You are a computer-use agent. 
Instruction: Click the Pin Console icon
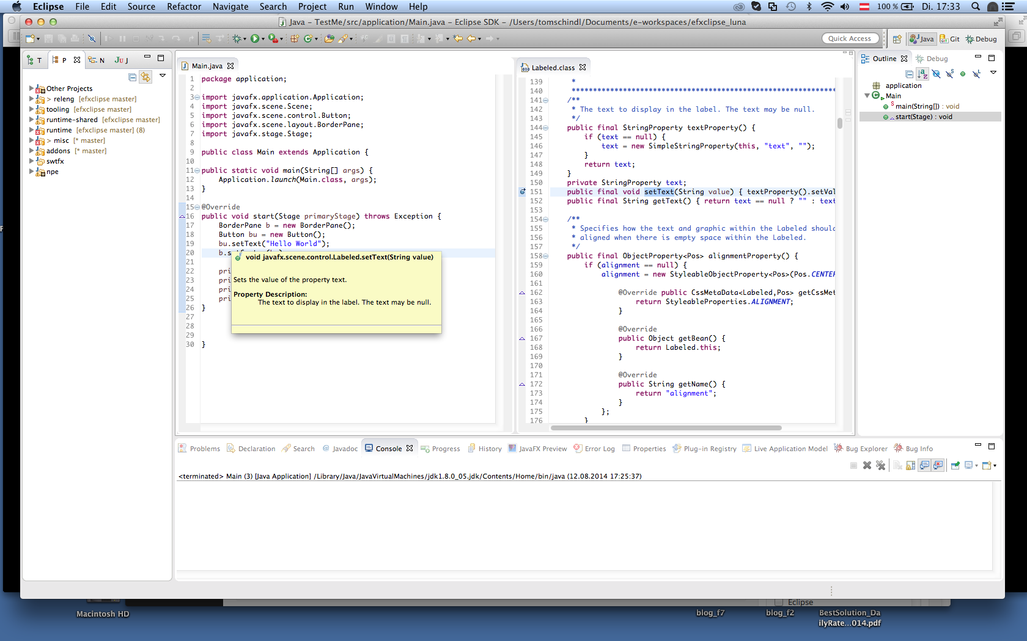tap(955, 465)
